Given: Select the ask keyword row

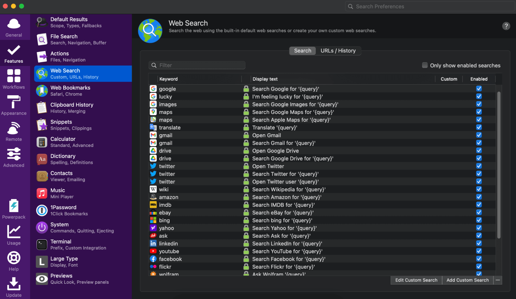Looking at the screenshot, I should [x=322, y=236].
